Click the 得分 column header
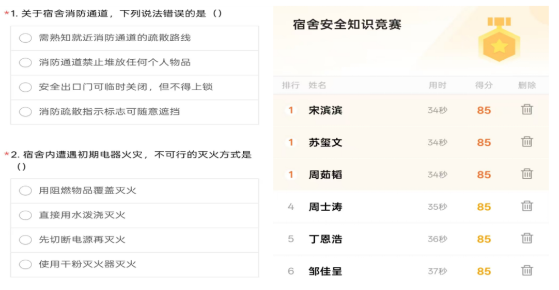The width and height of the screenshot is (559, 290). tap(484, 86)
